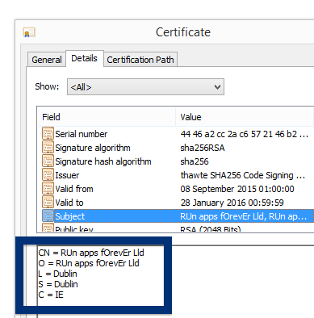Click the Issuer field icon
The image size is (314, 318).
coord(48,175)
